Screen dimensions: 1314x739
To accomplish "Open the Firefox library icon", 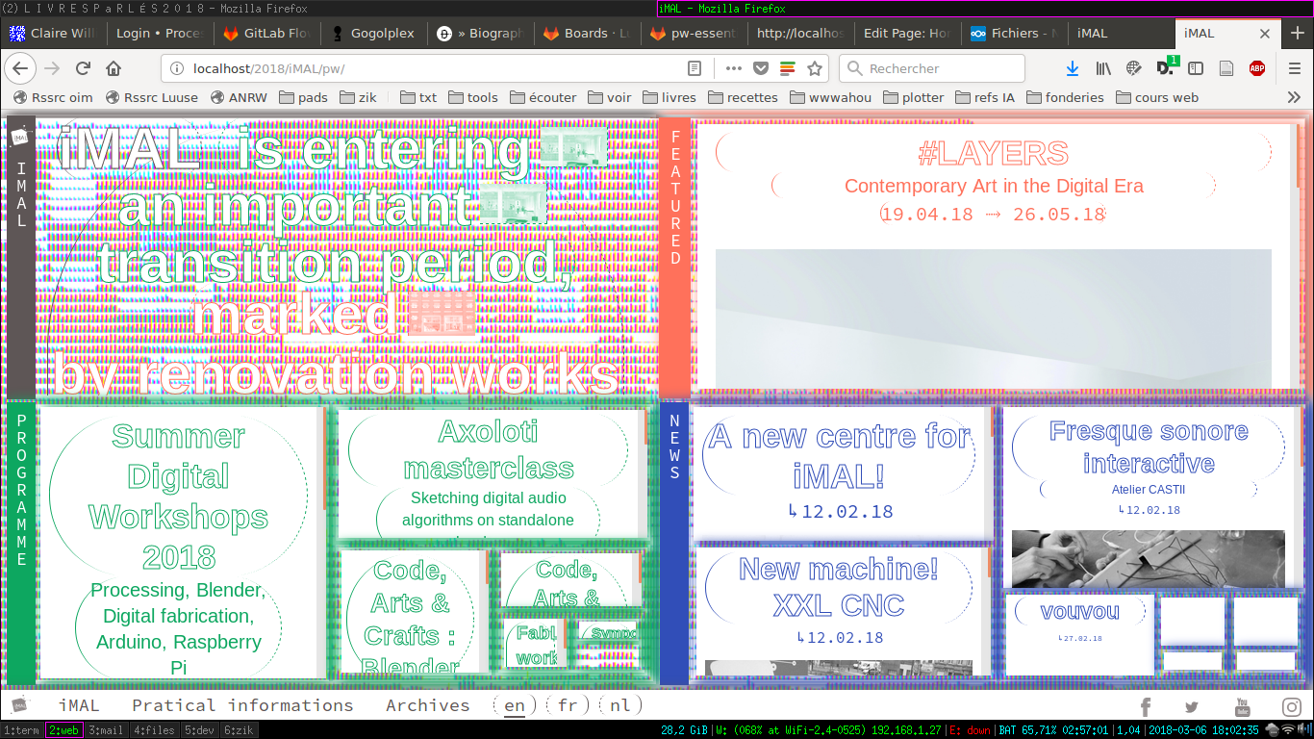I will coord(1103,68).
